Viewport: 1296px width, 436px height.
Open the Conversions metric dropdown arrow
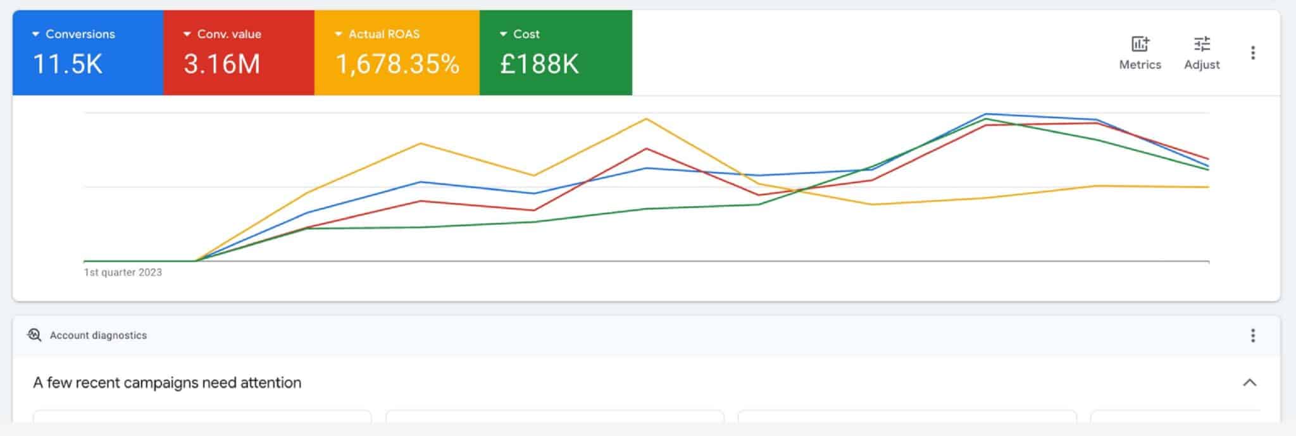(36, 34)
